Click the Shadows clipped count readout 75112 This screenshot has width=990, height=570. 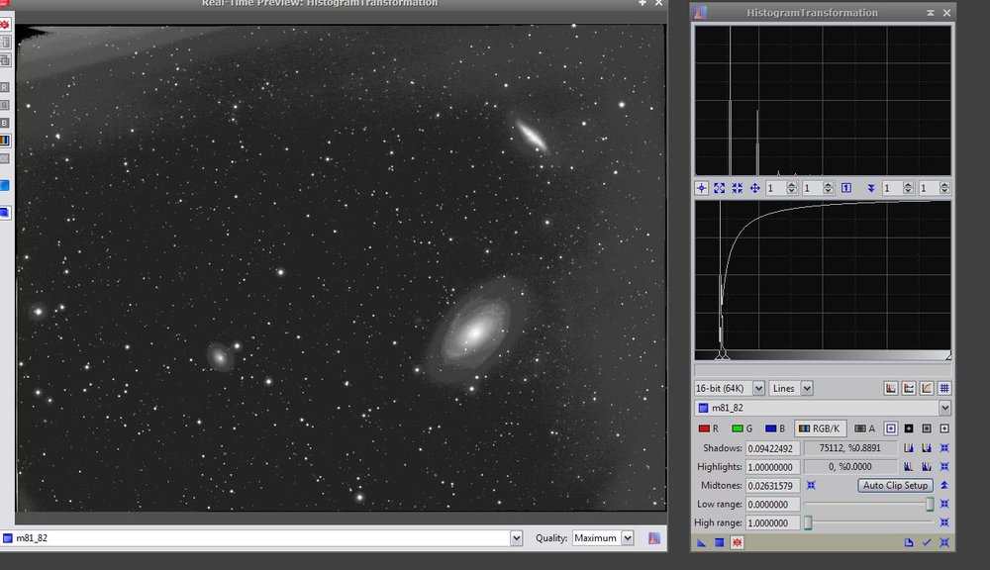click(x=849, y=448)
